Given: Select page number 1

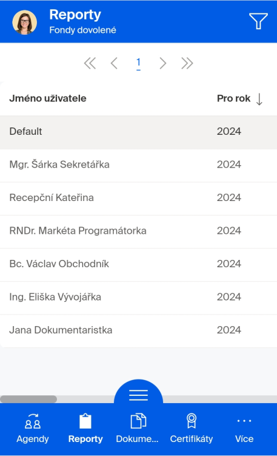Looking at the screenshot, I should [138, 63].
